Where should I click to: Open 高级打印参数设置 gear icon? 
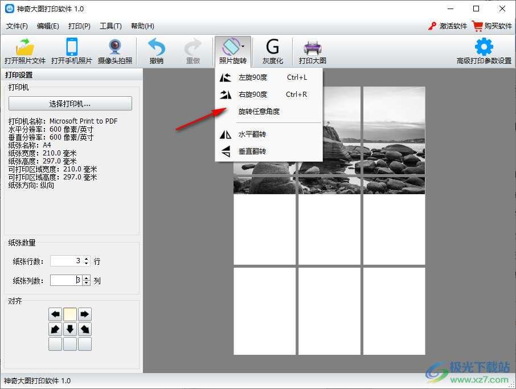pyautogui.click(x=484, y=47)
